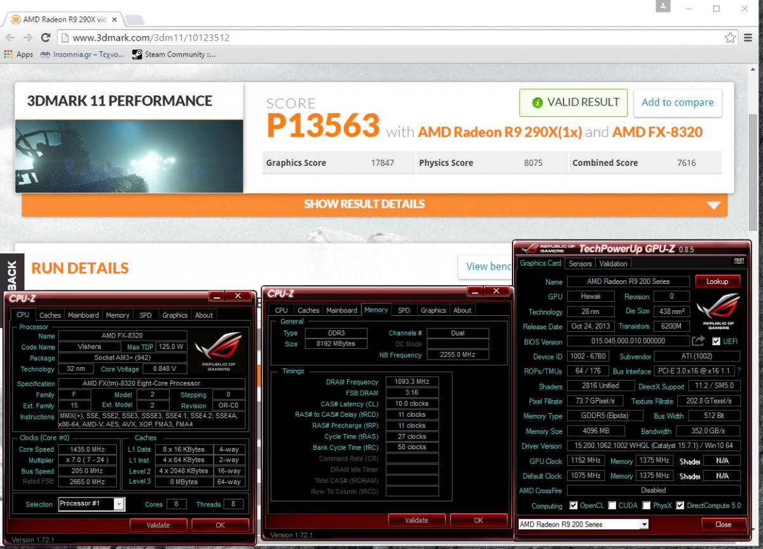This screenshot has height=549, width=763.
Task: Enable the PhysX checkbox
Action: [x=646, y=506]
